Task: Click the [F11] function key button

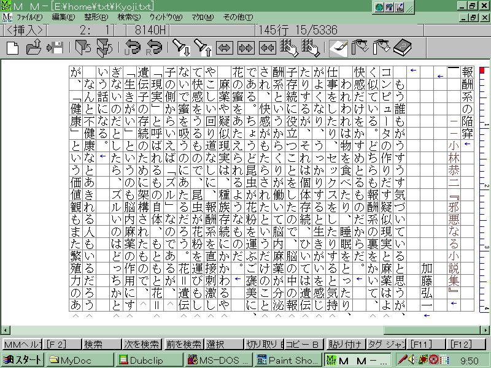Action: (426, 344)
